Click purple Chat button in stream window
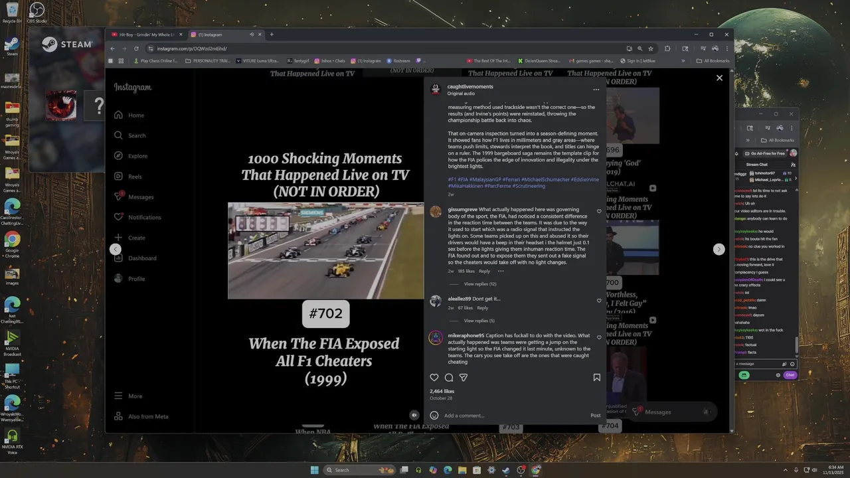 [x=790, y=375]
